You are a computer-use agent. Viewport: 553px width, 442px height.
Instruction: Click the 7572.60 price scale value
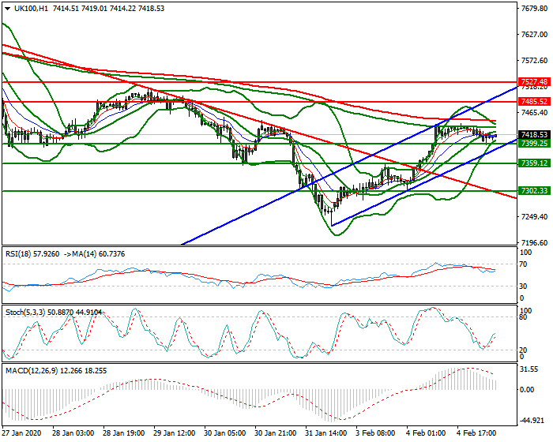[534, 61]
